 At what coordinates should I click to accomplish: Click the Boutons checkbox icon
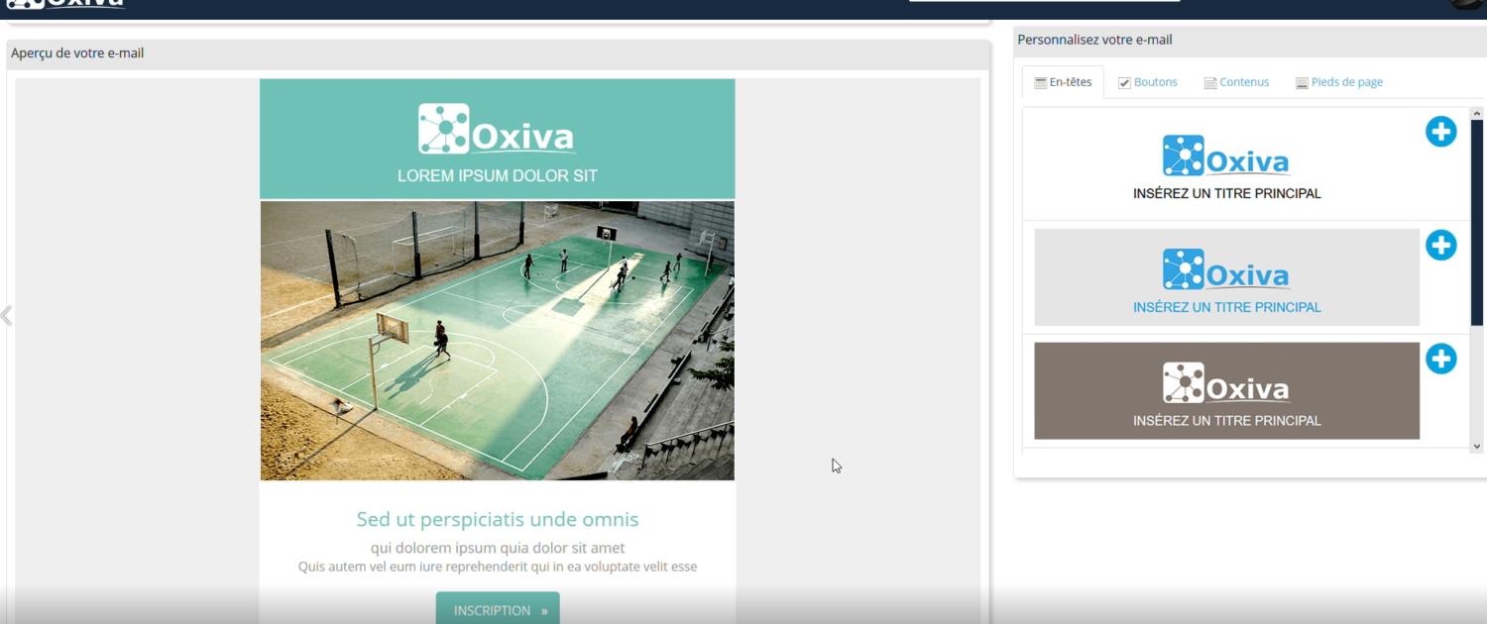click(1124, 83)
